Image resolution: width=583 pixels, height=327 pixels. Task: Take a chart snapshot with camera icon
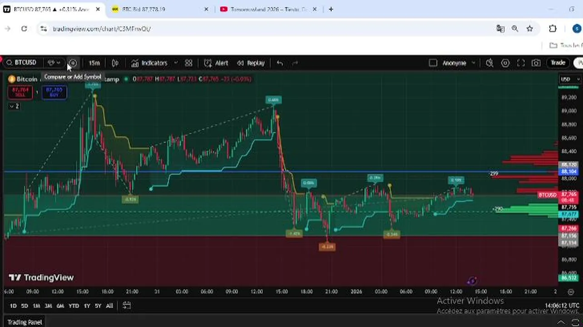[536, 63]
